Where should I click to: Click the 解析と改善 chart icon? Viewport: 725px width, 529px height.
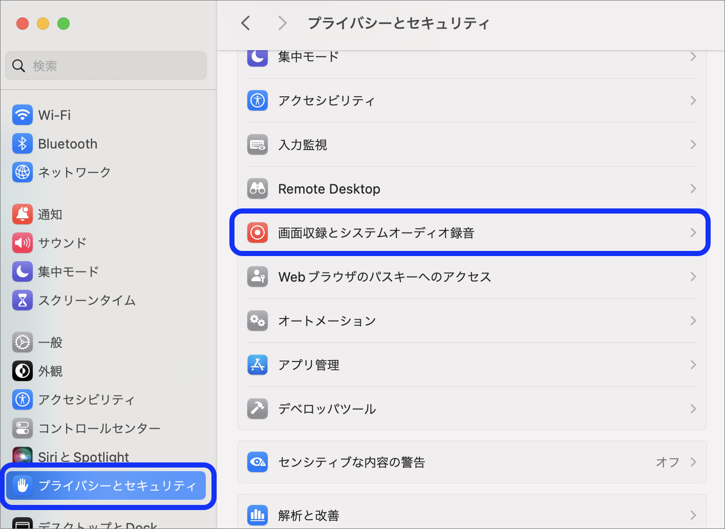(x=258, y=515)
